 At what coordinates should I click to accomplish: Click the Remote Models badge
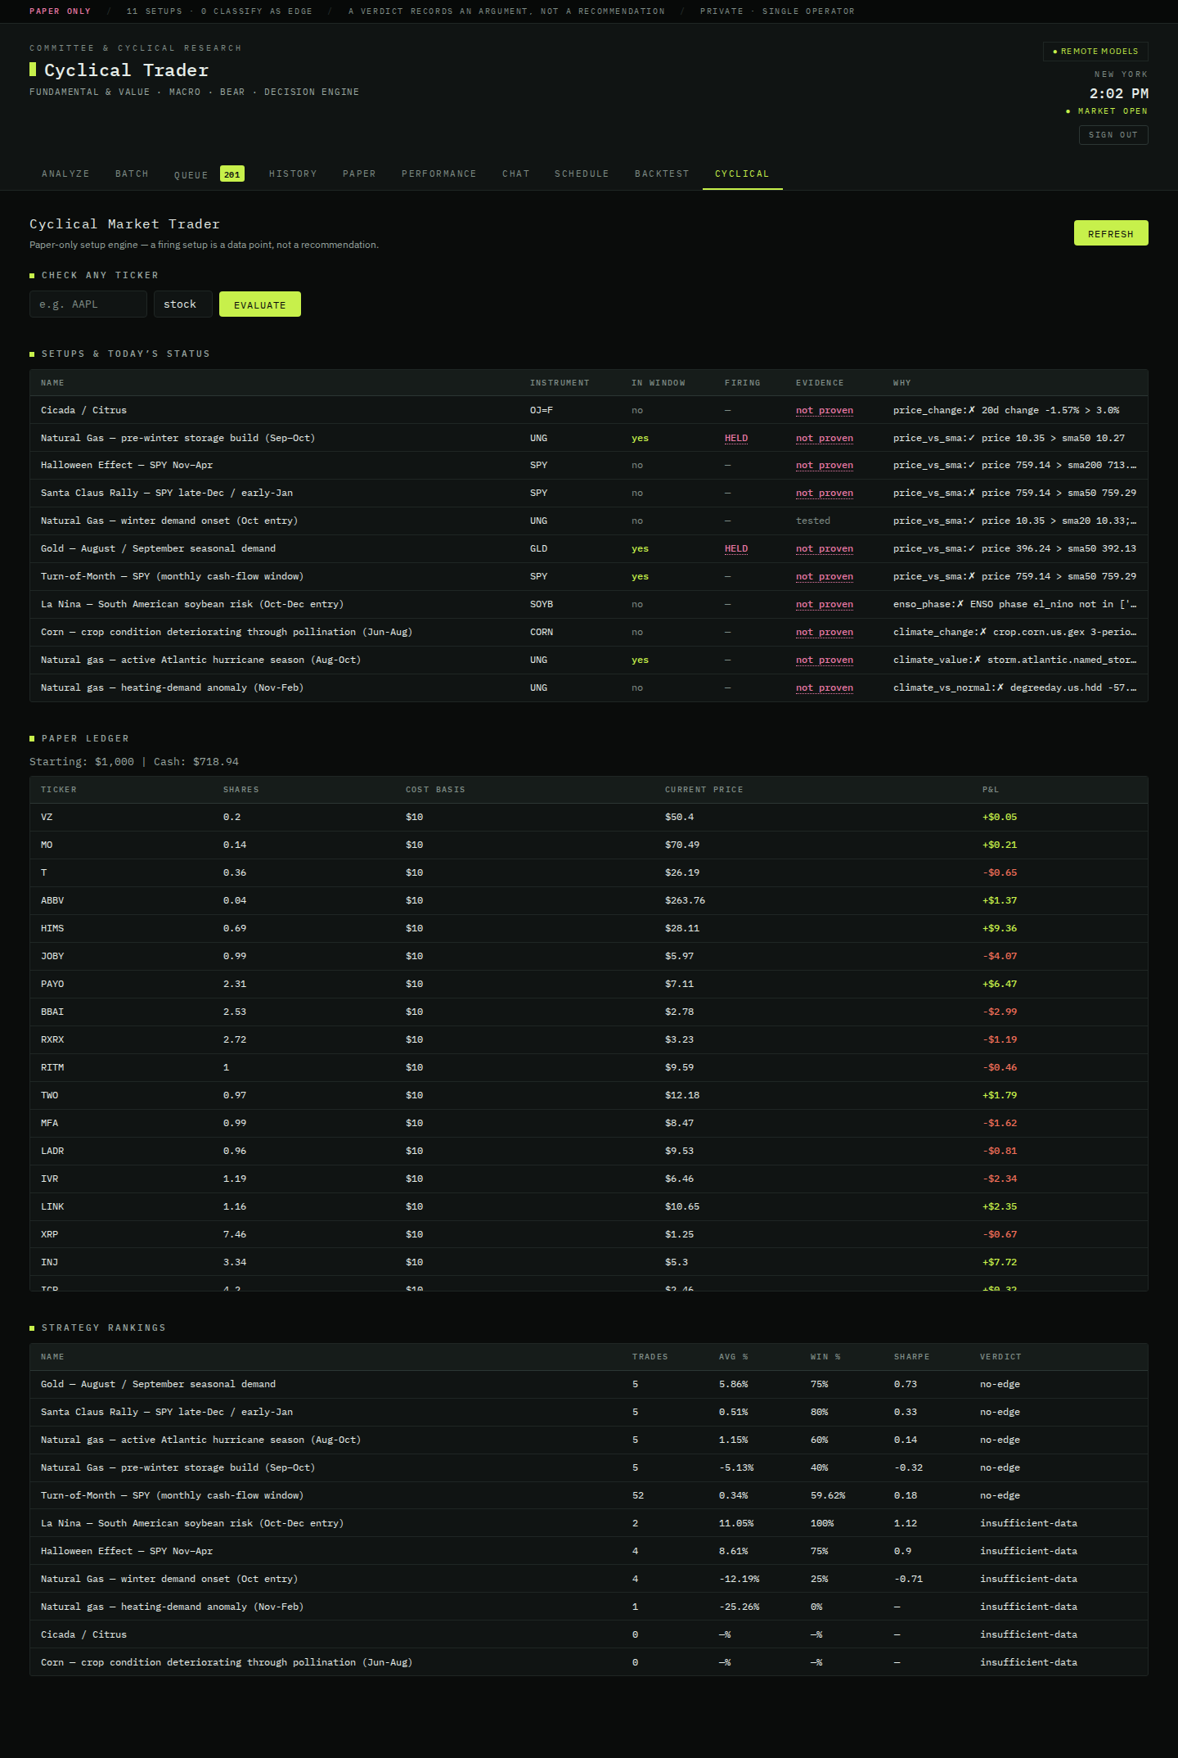(x=1095, y=51)
